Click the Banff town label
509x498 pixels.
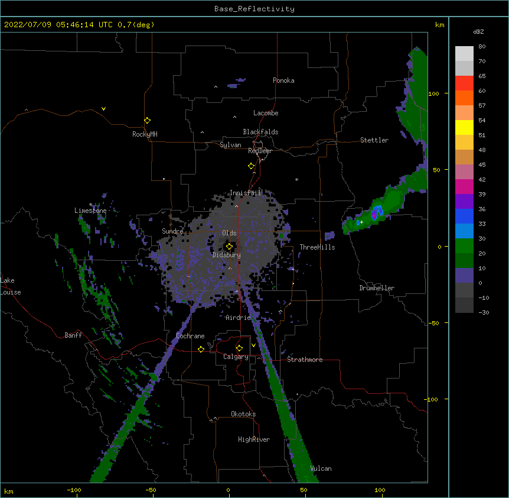(x=73, y=335)
